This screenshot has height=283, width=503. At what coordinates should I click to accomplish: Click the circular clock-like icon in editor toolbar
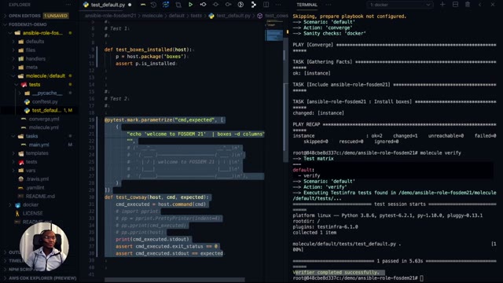click(240, 5)
